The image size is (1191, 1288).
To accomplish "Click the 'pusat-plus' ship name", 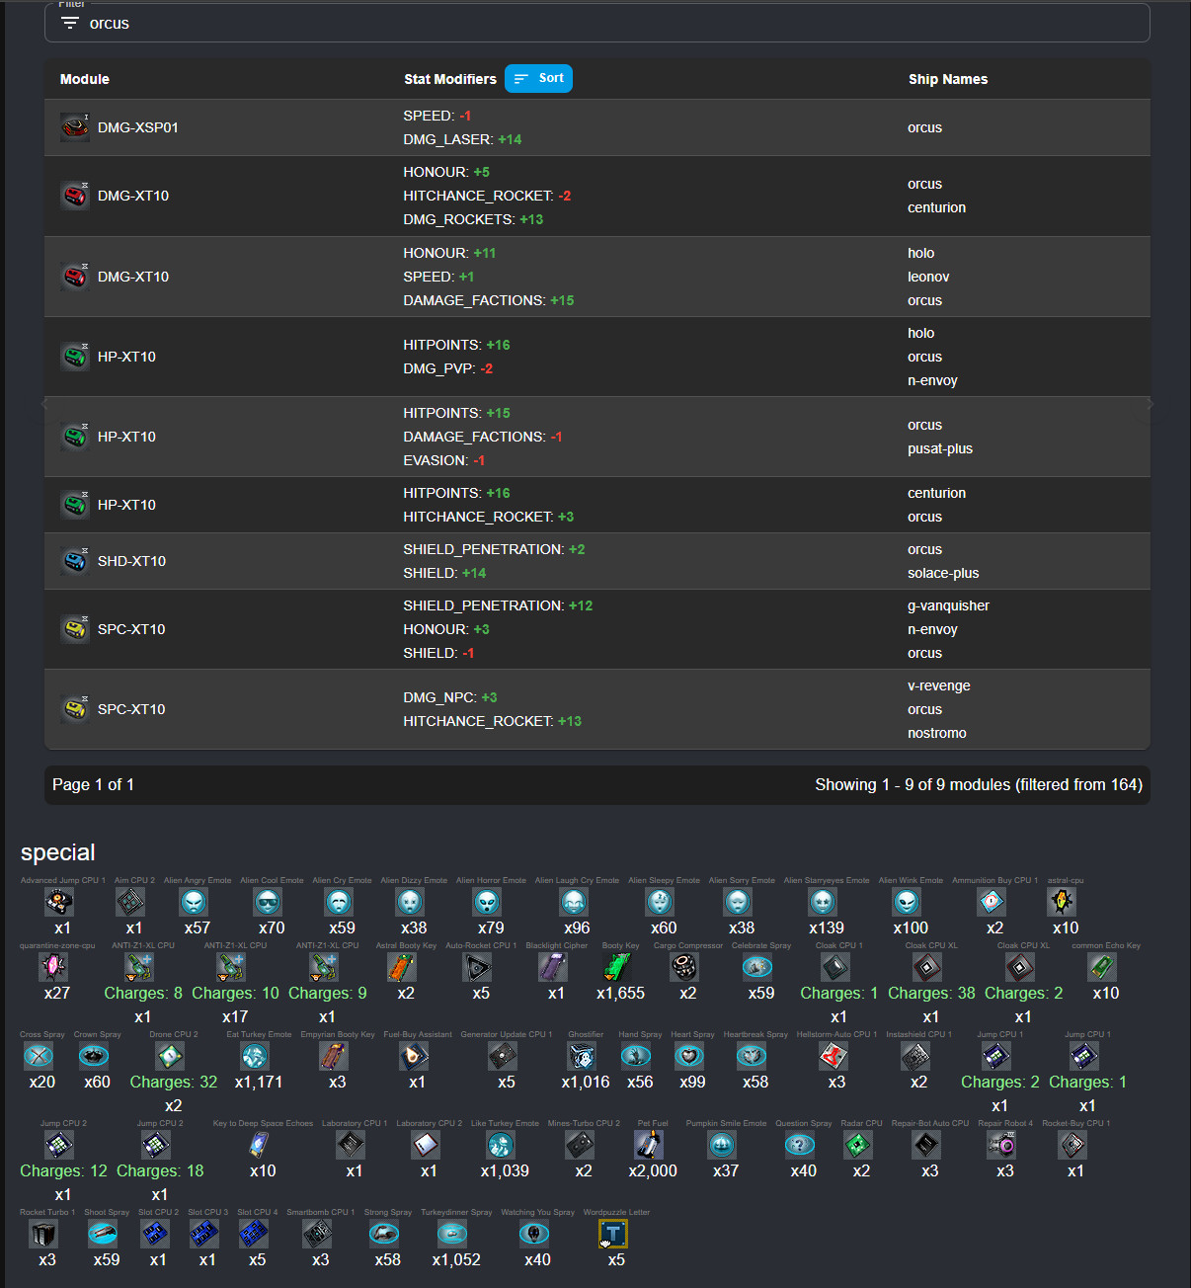I will [x=940, y=448].
